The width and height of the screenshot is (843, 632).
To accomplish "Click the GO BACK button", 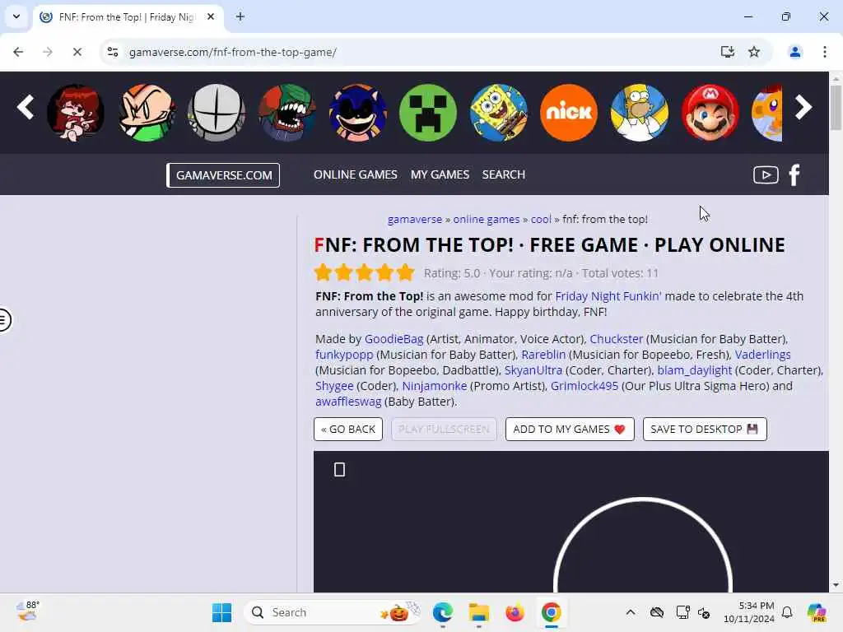I will click(348, 430).
